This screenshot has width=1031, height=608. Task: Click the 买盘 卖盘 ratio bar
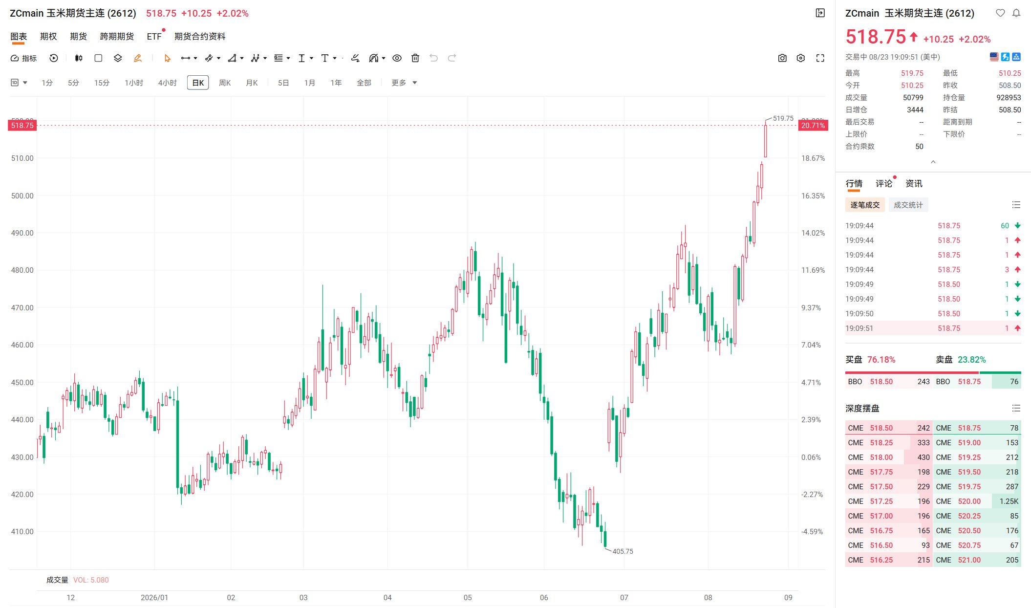tap(933, 372)
